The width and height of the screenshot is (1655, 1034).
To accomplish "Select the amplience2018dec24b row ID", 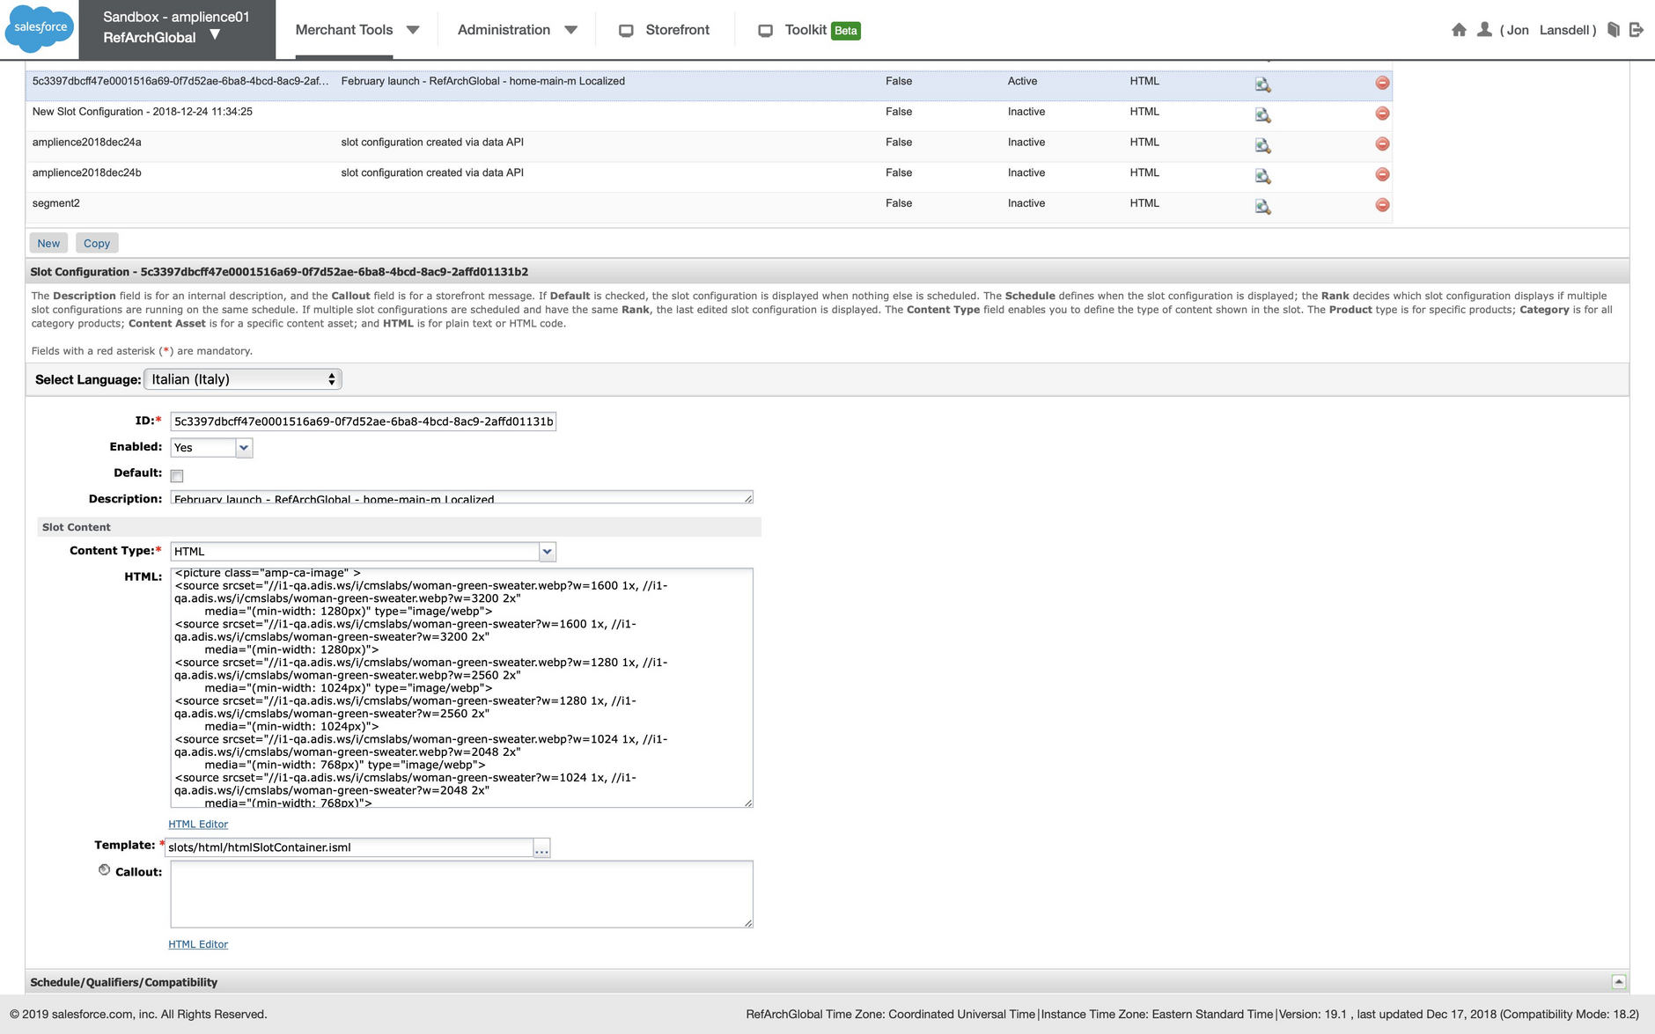I will pyautogui.click(x=86, y=173).
